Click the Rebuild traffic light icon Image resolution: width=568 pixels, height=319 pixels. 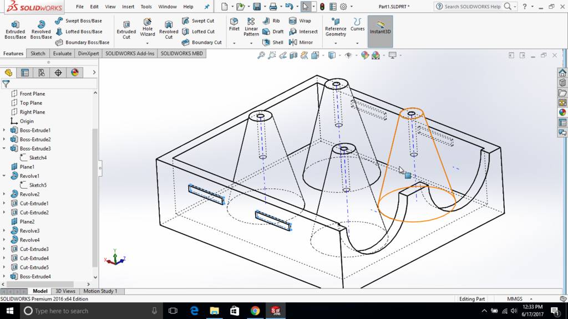click(322, 7)
